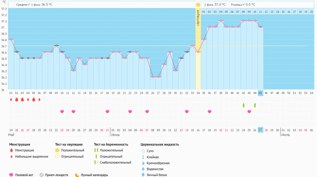This screenshot has height=177, width=317.
Task: Click the menstruation drop icon on cycle day 01
Action: (x=11, y=99)
